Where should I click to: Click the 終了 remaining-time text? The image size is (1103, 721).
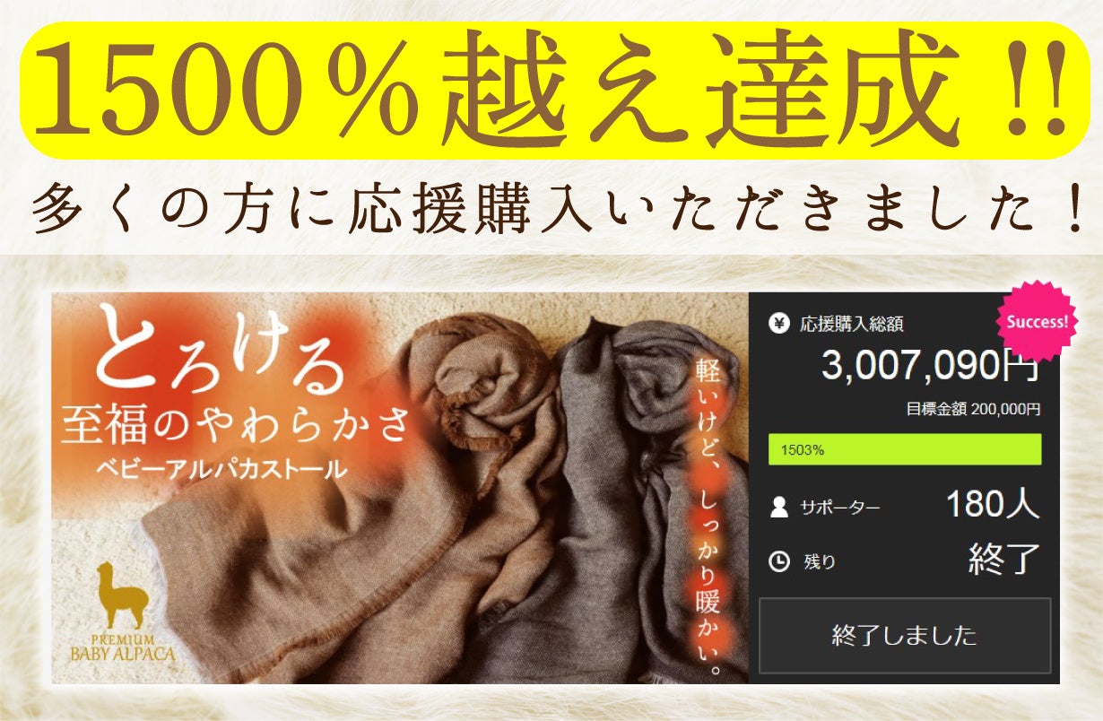pos(1004,560)
